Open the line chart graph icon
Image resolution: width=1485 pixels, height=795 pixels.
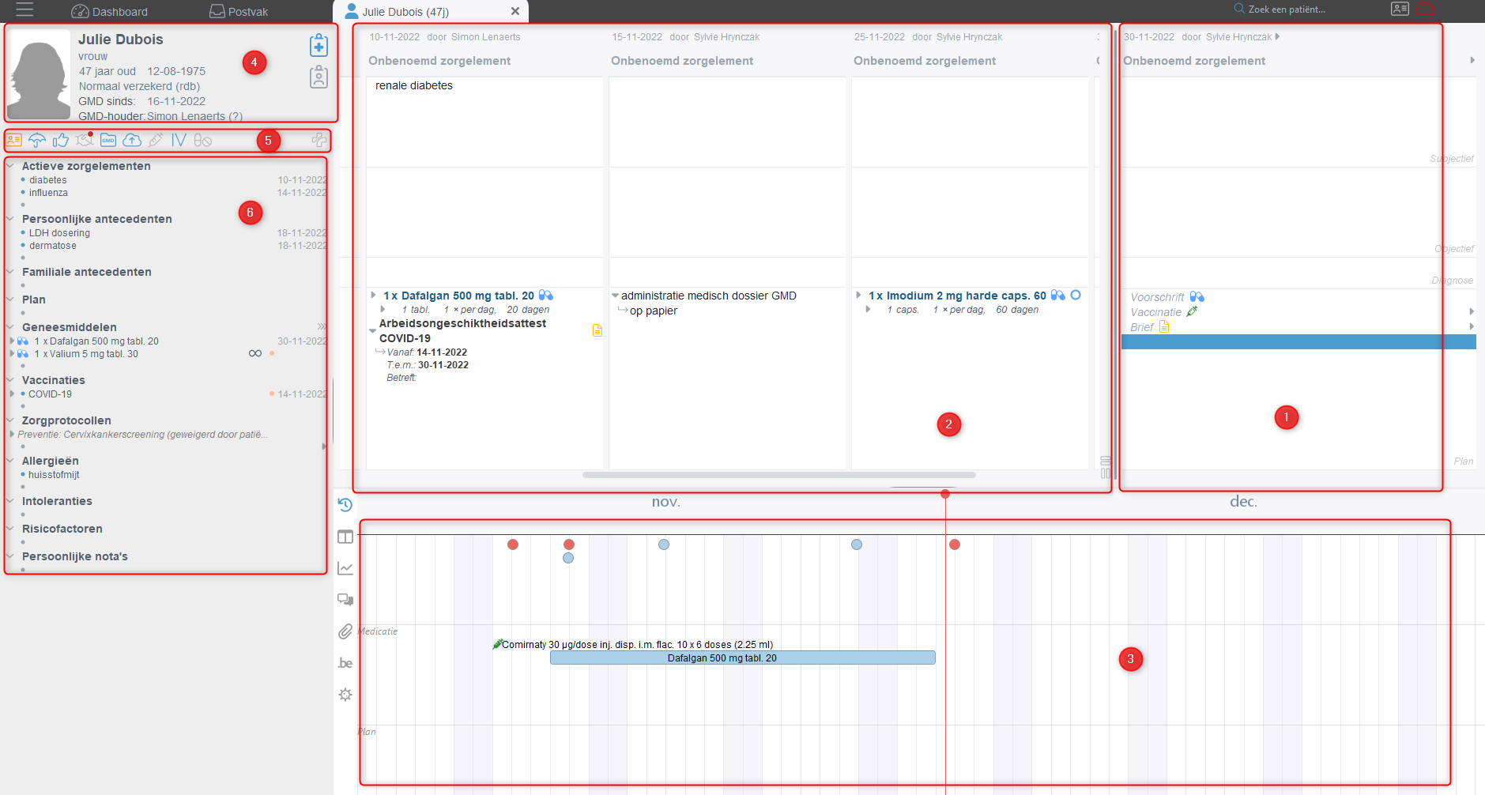[x=345, y=568]
